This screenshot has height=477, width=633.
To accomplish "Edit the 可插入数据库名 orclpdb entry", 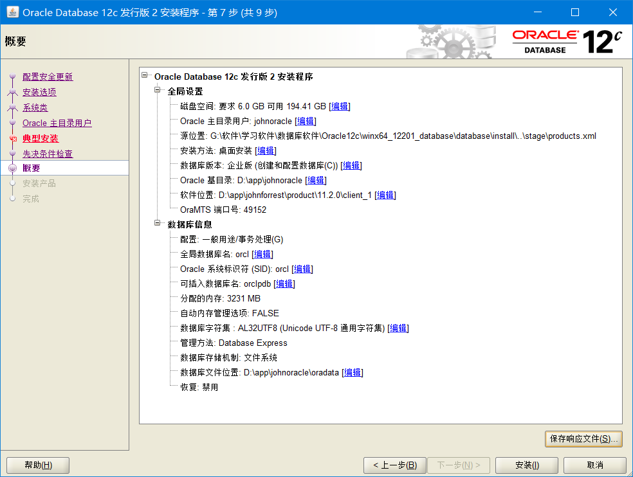I will click(x=284, y=283).
